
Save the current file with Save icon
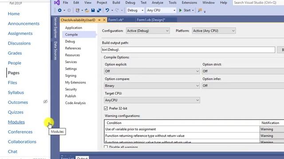[x=93, y=10]
